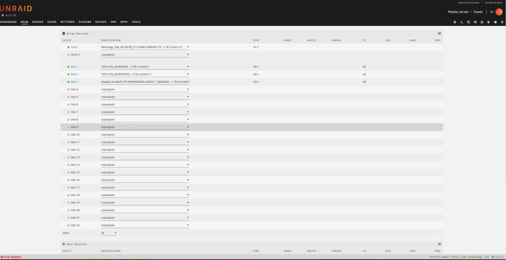Toggle Array Devices table view icon

pos(439,33)
